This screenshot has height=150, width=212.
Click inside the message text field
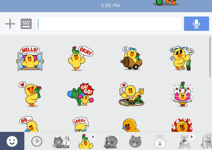click(109, 24)
